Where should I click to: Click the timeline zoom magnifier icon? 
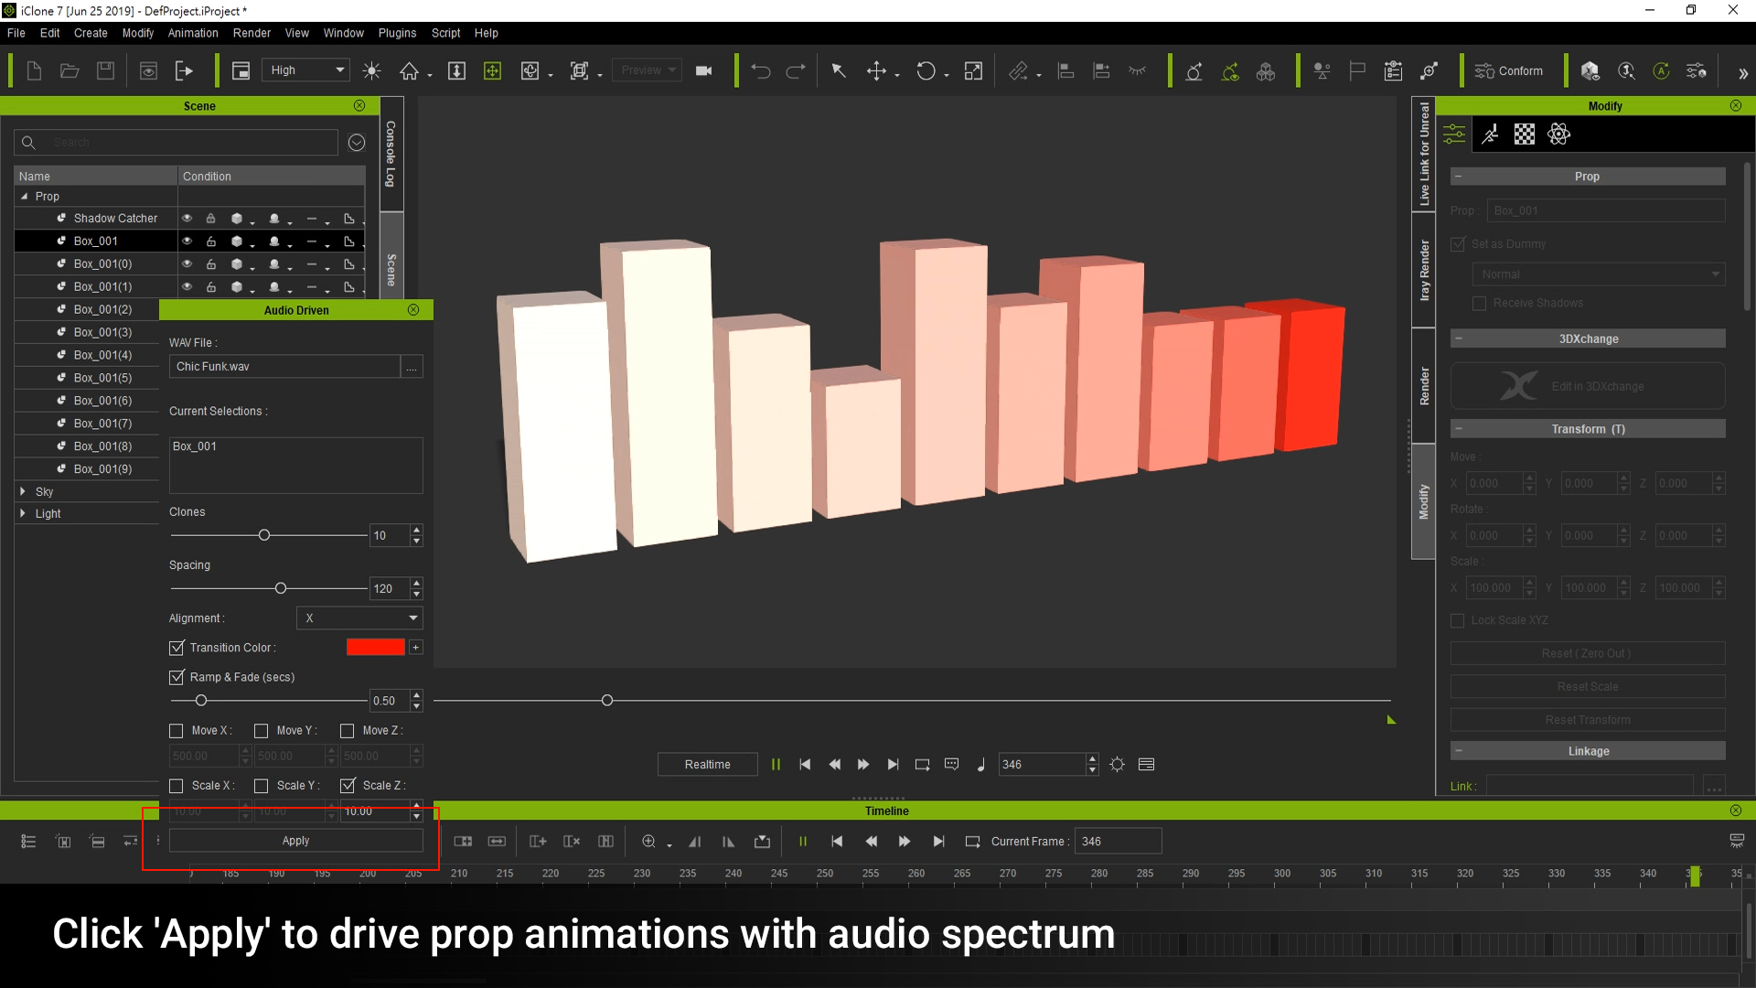tap(648, 842)
